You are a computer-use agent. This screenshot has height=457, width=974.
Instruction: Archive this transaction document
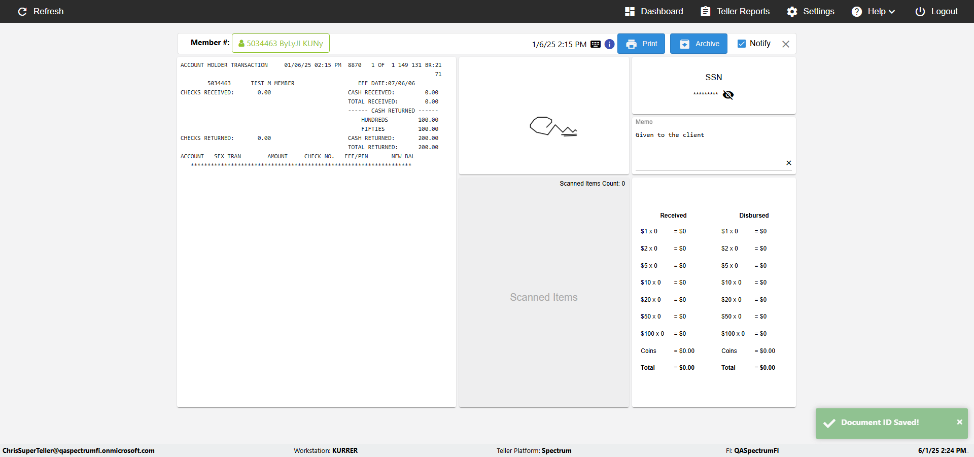coord(699,44)
